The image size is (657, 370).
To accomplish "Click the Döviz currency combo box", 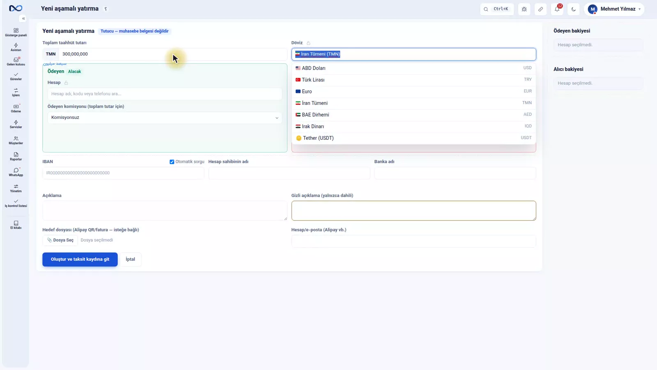I will [413, 54].
